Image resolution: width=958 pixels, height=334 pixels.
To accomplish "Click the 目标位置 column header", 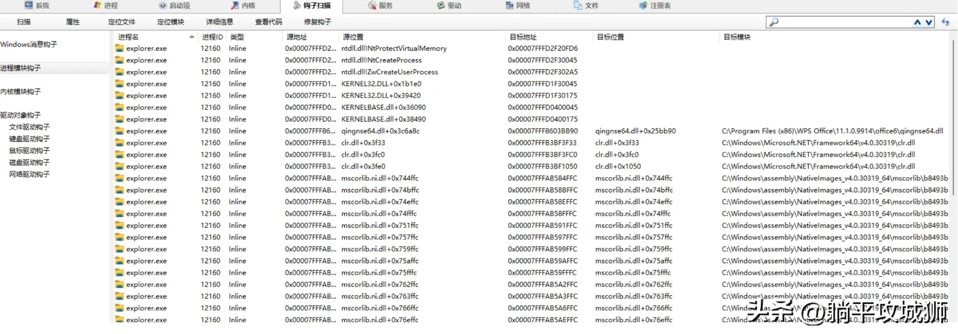I will point(656,37).
